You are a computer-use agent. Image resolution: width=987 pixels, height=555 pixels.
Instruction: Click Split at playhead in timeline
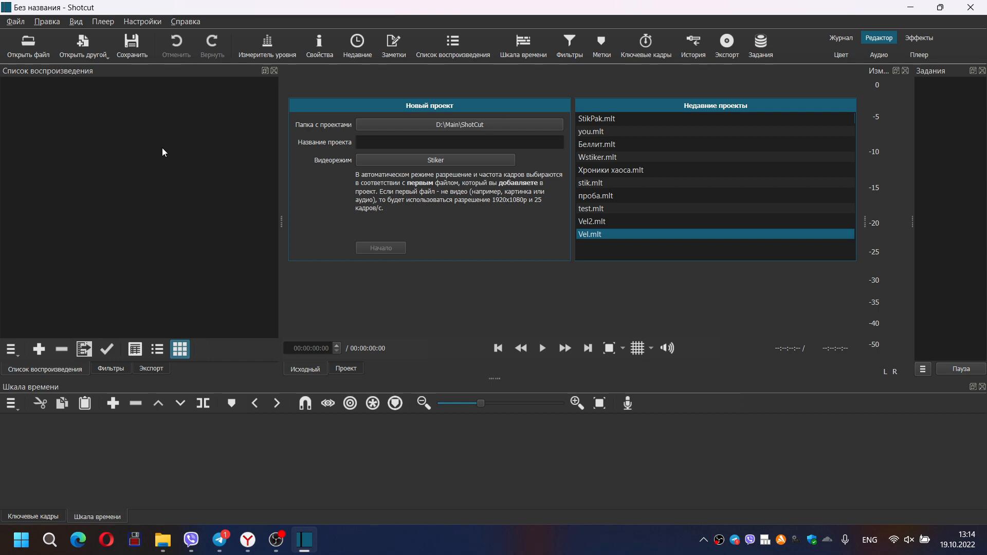click(x=203, y=403)
